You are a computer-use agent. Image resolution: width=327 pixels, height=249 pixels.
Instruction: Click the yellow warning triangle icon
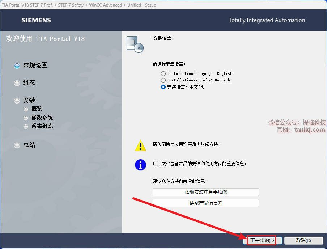[141, 145]
